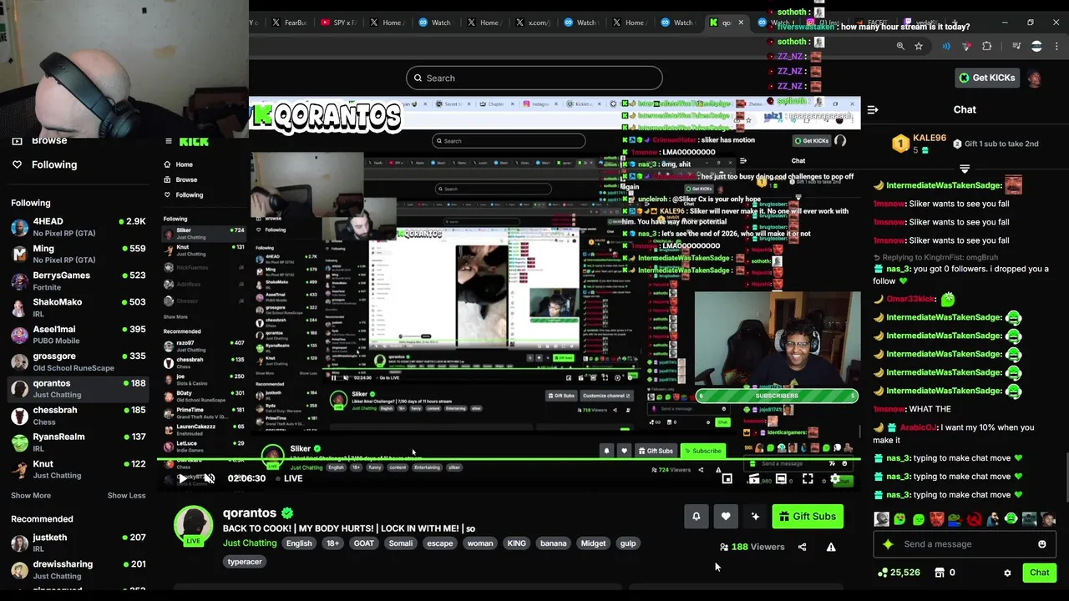Open RyansRealm channel in sidebar
The width and height of the screenshot is (1069, 601).
79,442
